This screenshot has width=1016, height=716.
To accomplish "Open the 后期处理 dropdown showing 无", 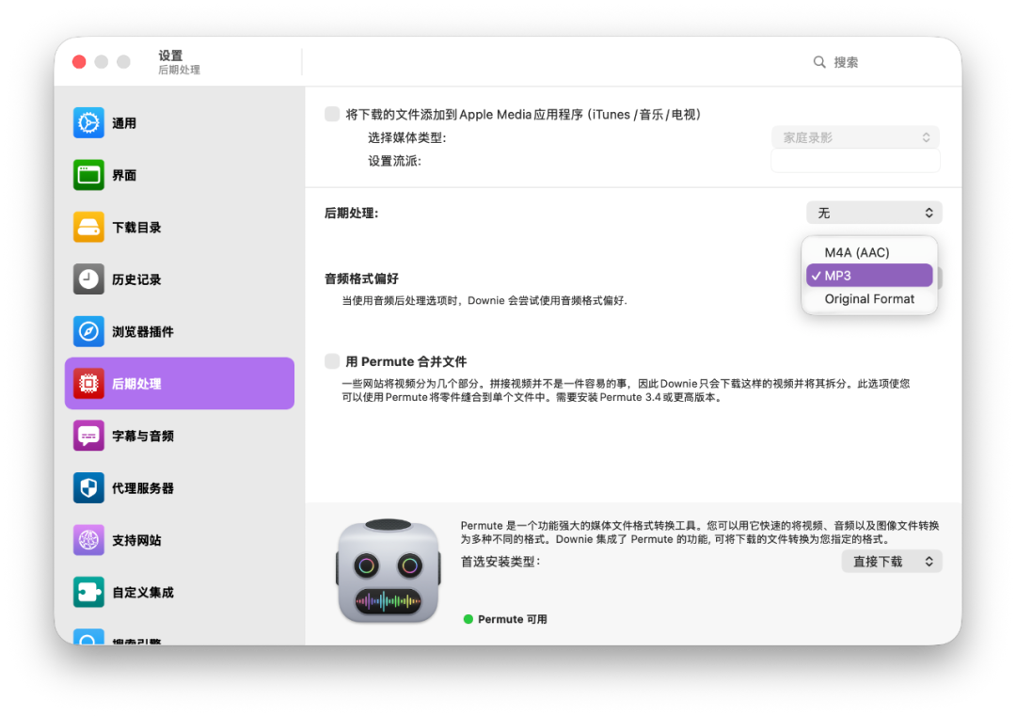I will click(x=873, y=213).
